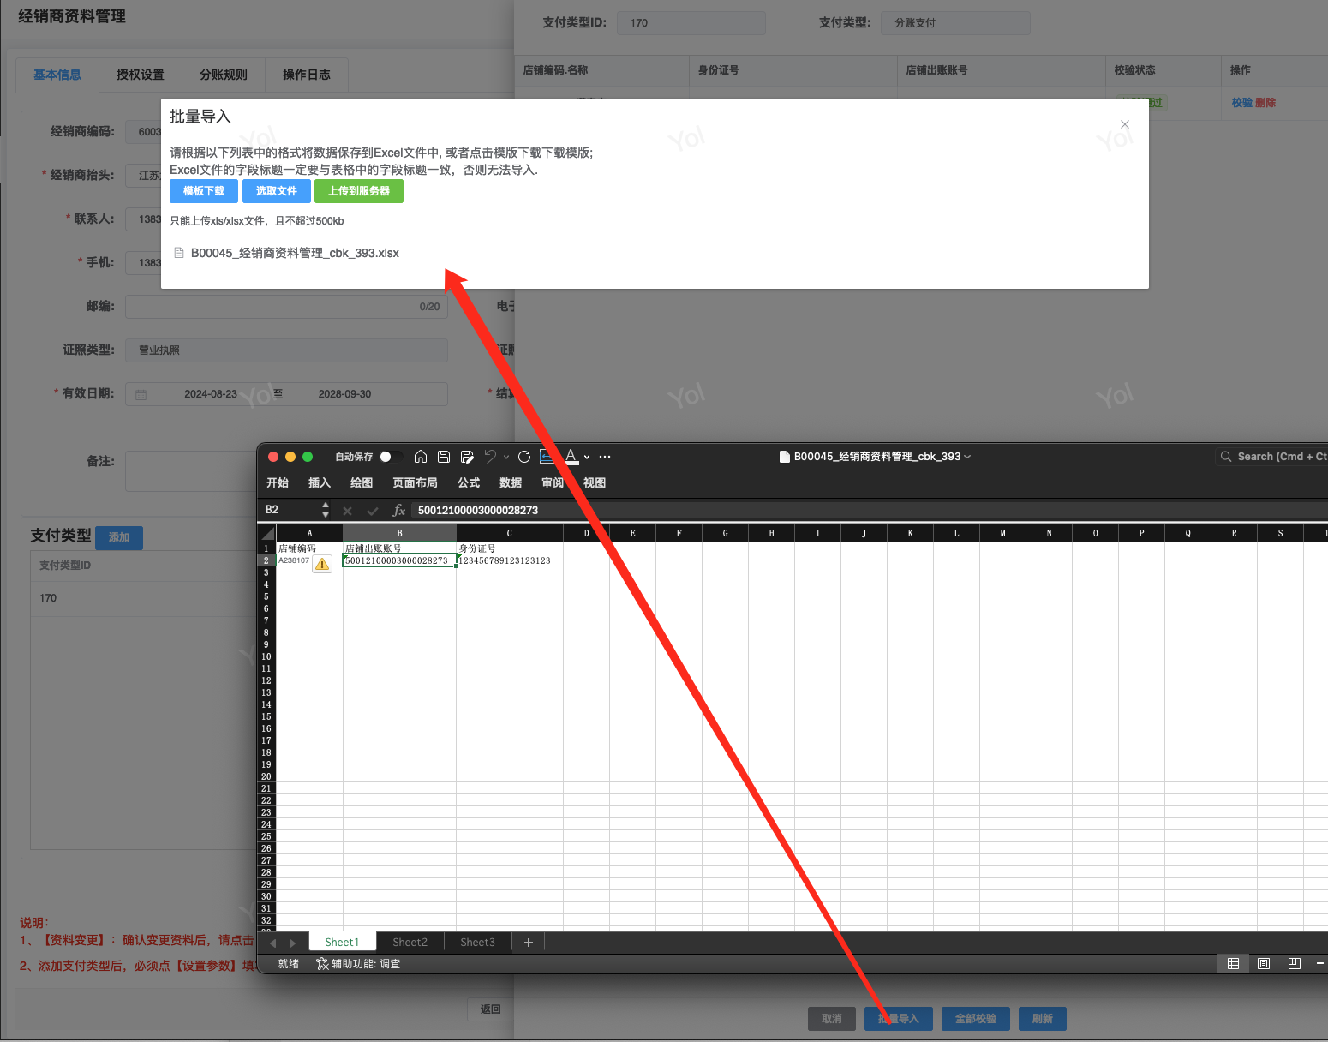Click the 模板下载 button
The image size is (1328, 1042).
click(x=204, y=191)
